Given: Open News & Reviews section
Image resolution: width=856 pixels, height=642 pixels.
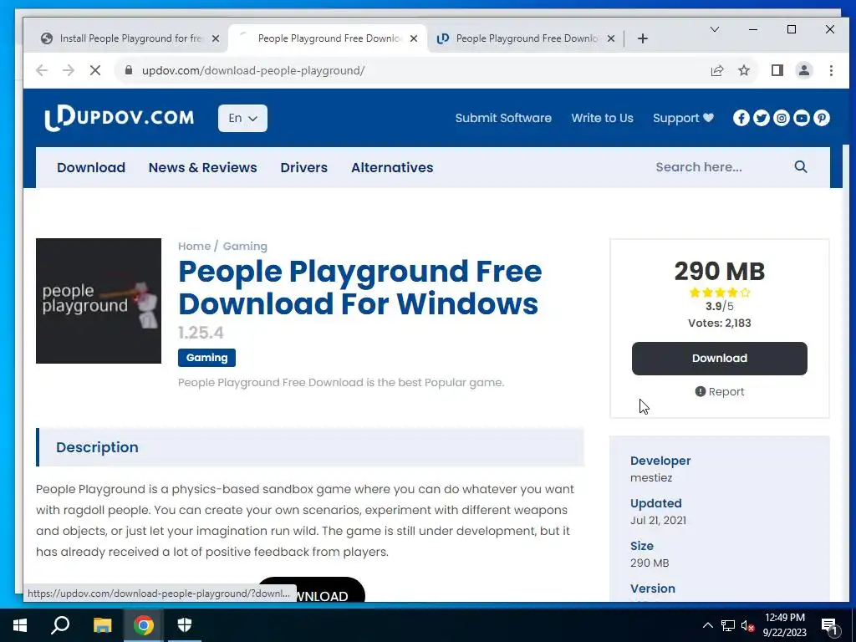Looking at the screenshot, I should 202,167.
